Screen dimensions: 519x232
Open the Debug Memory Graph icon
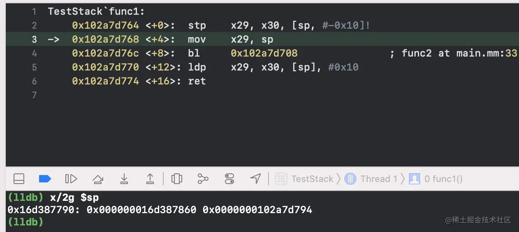point(203,179)
